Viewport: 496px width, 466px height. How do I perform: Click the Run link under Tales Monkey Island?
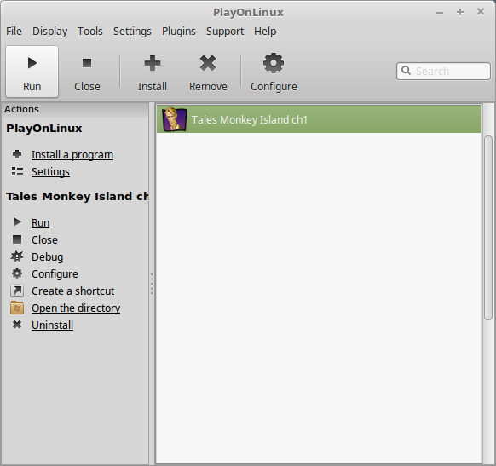coord(41,223)
